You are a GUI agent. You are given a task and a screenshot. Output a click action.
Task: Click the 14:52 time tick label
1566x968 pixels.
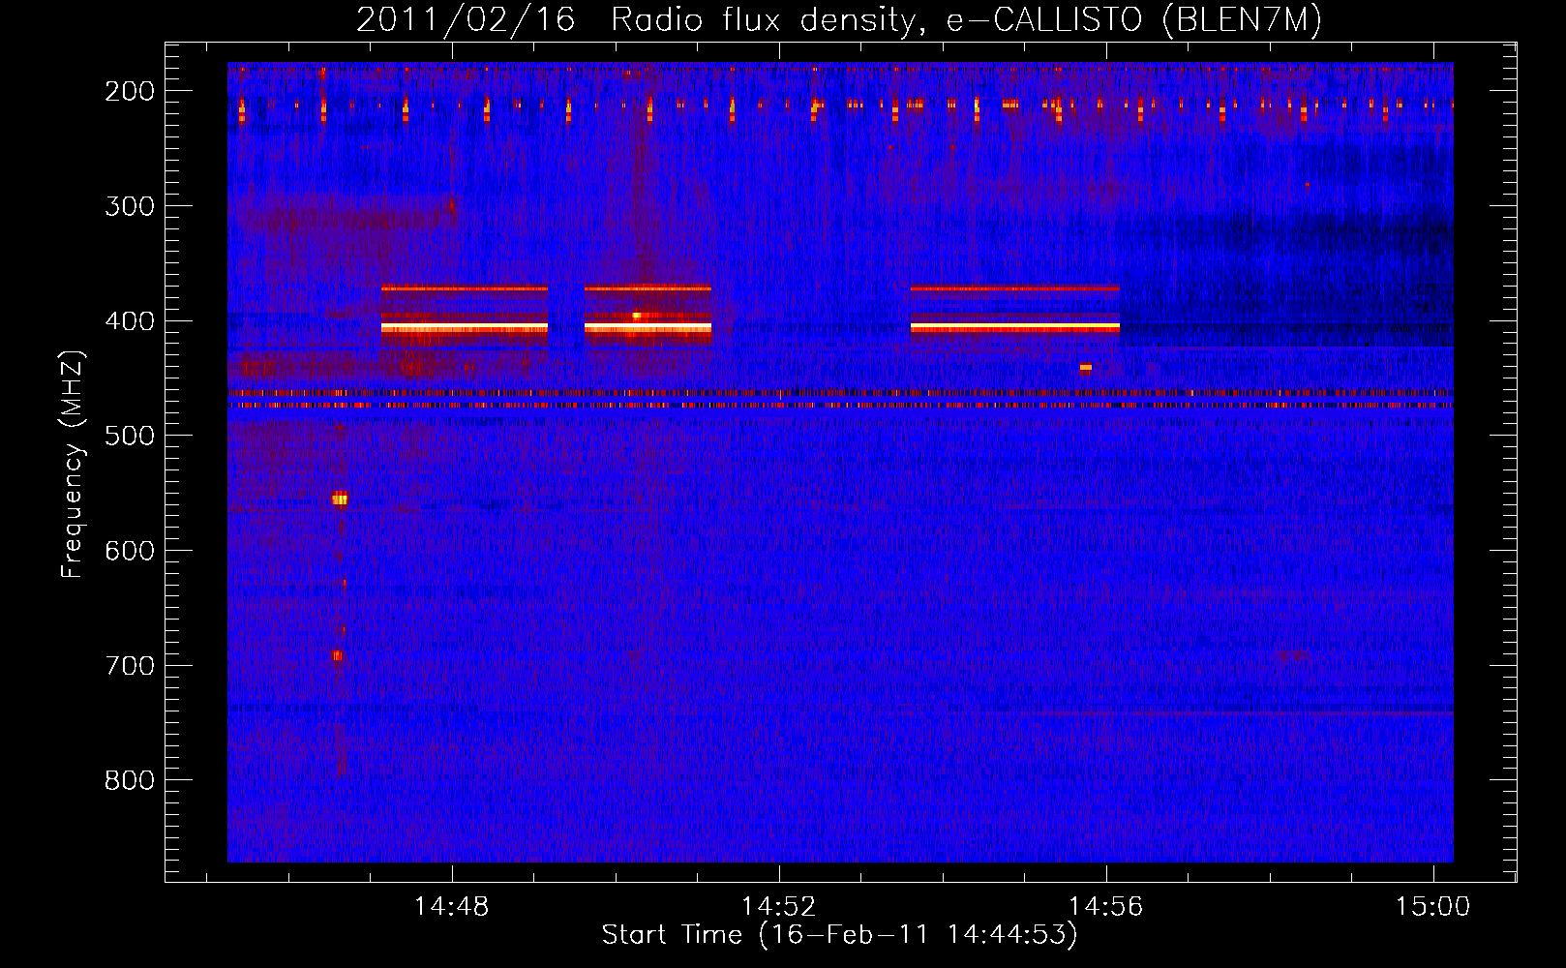tap(778, 907)
